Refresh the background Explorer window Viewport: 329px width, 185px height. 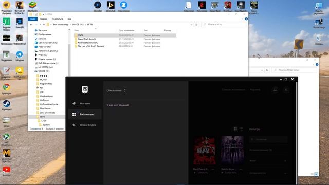pos(267,70)
